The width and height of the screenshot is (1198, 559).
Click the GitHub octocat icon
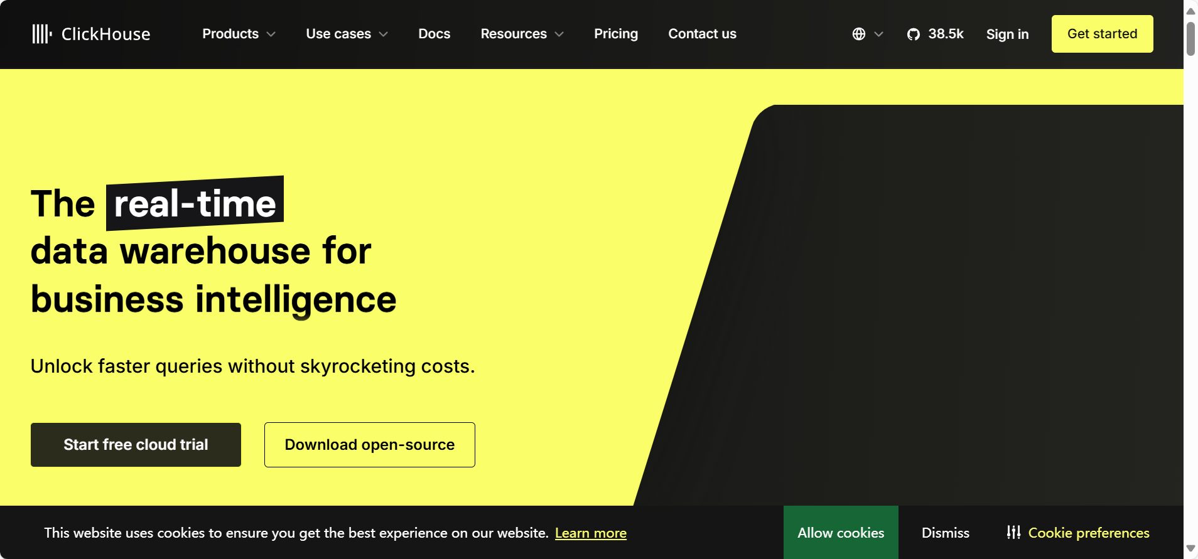coord(914,34)
